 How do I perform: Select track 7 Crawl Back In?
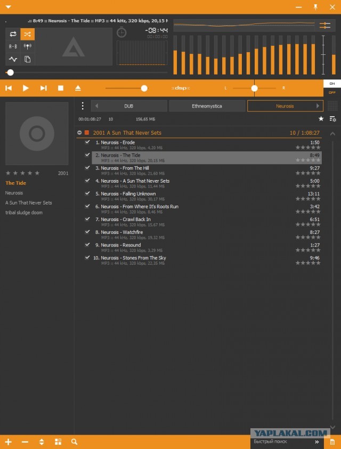(207, 222)
